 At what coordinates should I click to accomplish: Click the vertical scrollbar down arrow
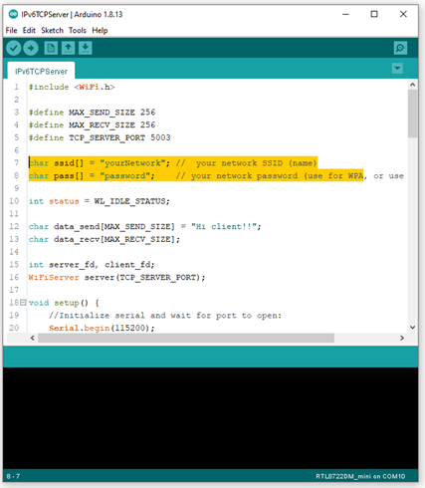coord(412,328)
